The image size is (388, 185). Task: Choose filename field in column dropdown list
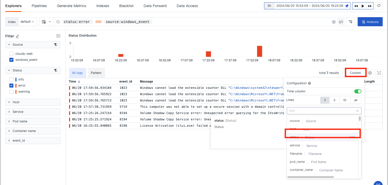click(322, 154)
